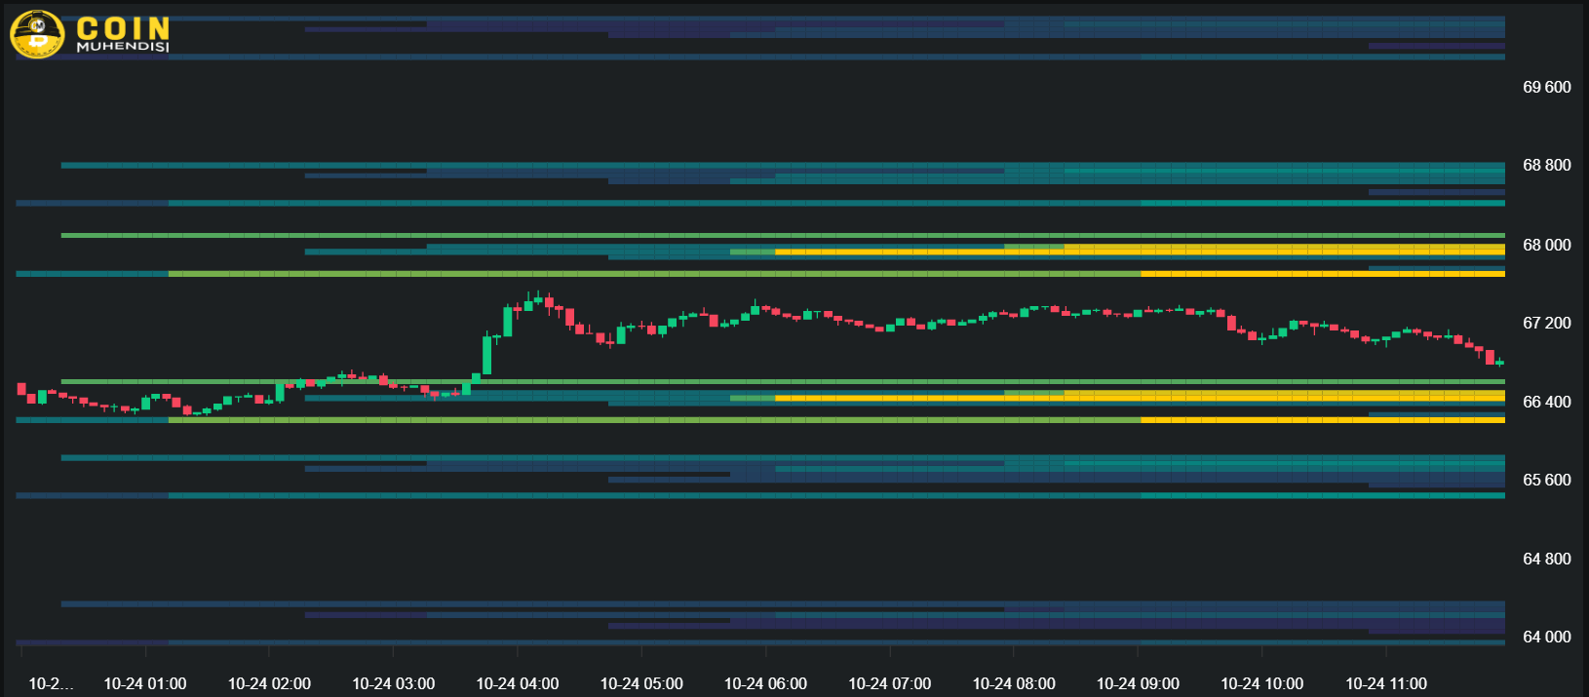This screenshot has width=1589, height=697.
Task: Click the Coin Muhendisi bitcoin logo icon
Action: tap(36, 34)
